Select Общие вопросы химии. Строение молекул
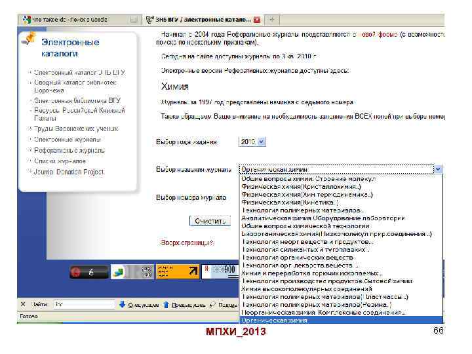Screen dimensions: 472x354 (341, 179)
